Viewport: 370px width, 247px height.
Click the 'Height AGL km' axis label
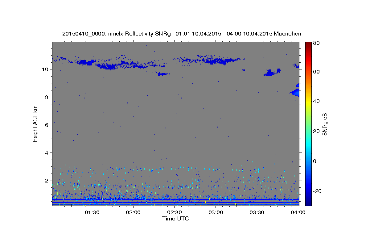pyautogui.click(x=35, y=124)
